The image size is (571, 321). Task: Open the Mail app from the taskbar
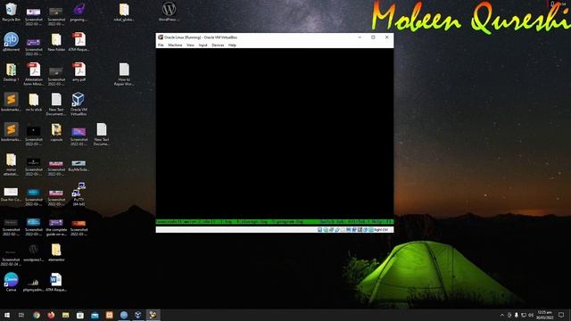click(95, 315)
